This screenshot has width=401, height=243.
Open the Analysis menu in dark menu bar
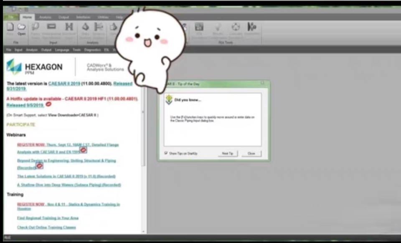point(32,50)
